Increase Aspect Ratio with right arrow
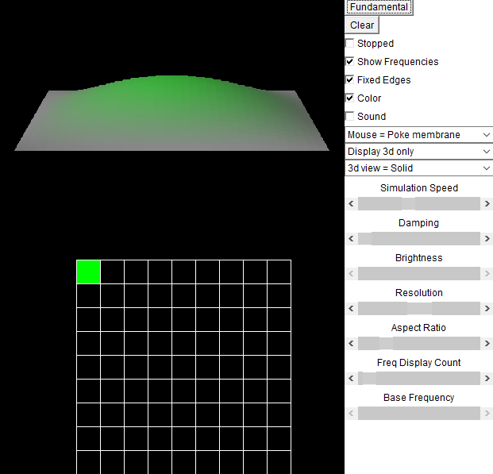 (x=487, y=344)
